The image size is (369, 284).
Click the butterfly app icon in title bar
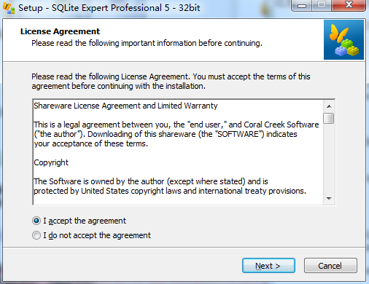9,8
